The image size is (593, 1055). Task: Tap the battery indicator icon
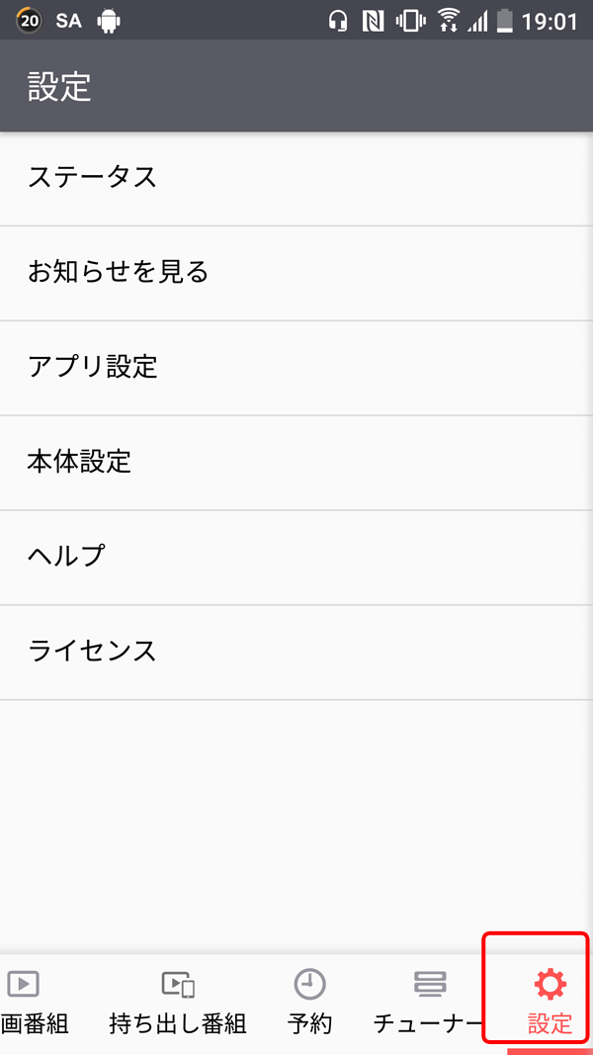pyautogui.click(x=504, y=21)
